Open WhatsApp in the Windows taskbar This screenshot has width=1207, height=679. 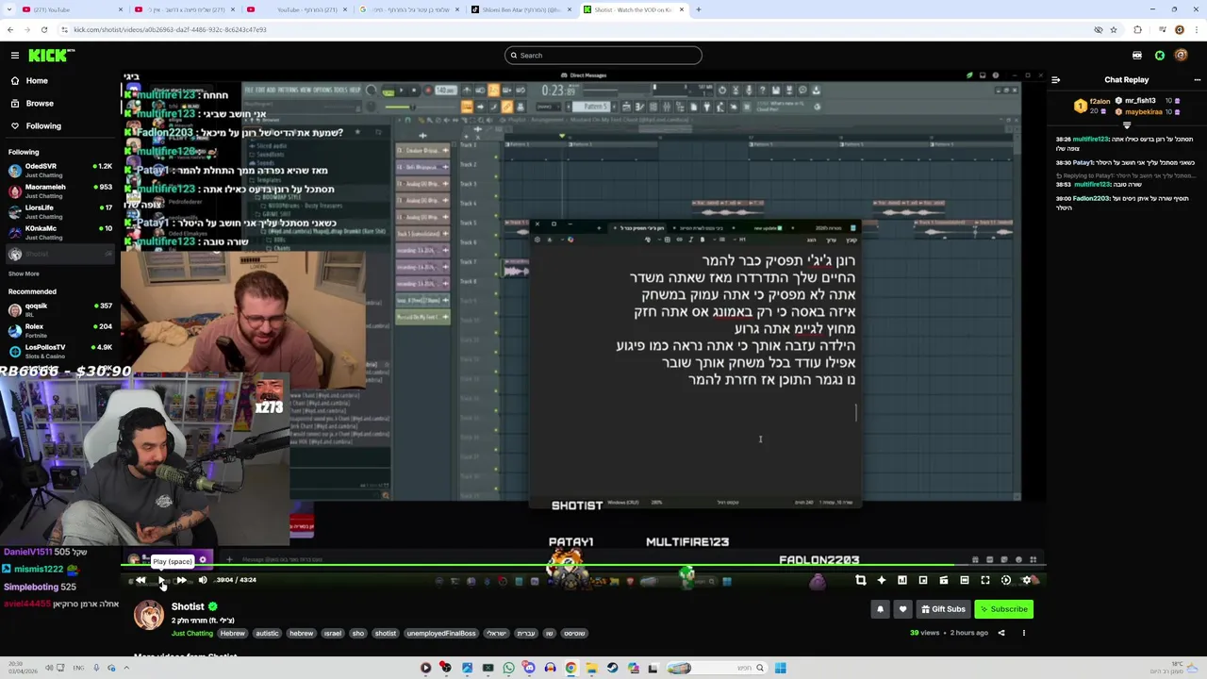coord(508,668)
